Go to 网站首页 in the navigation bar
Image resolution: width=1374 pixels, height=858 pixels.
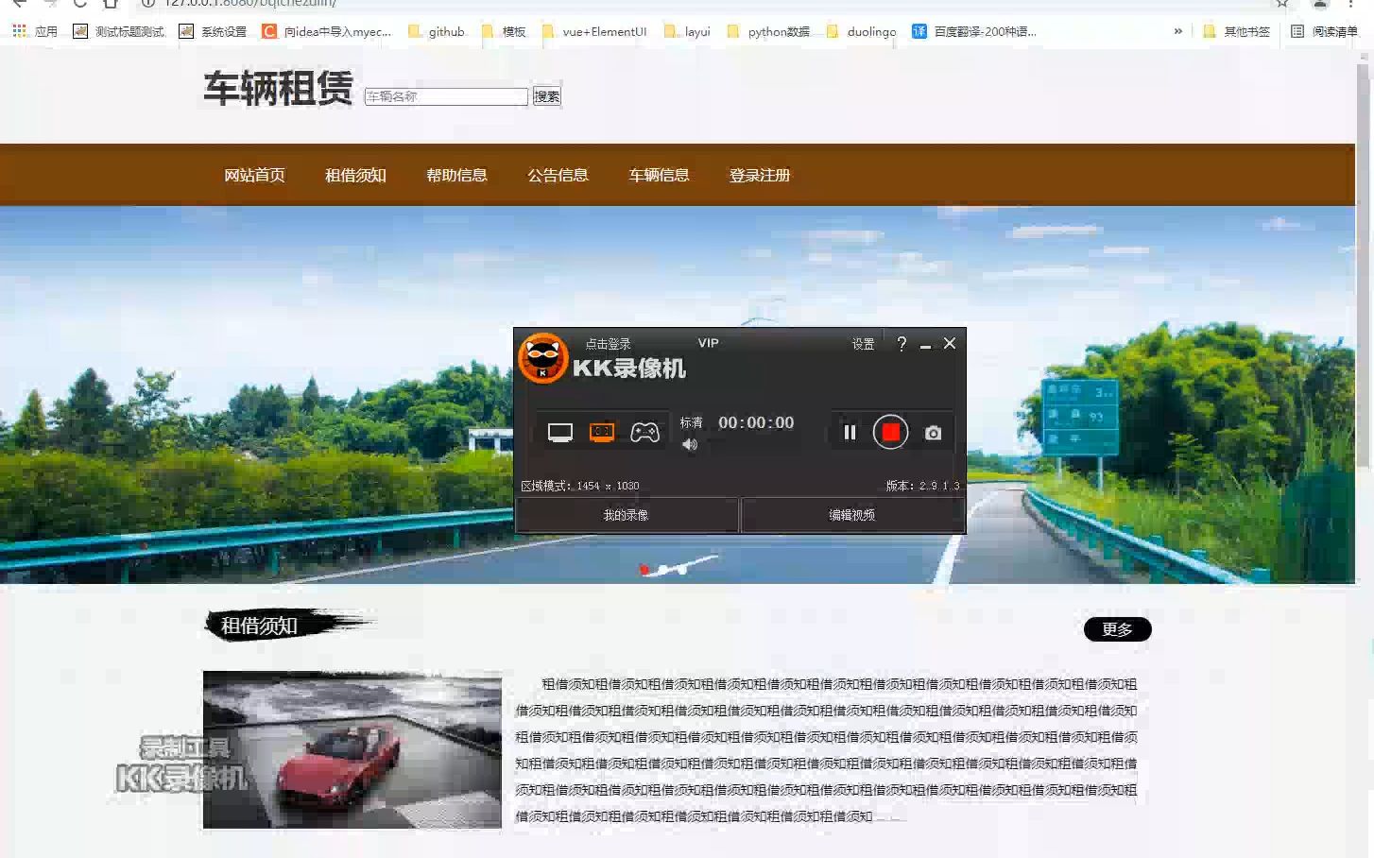(254, 175)
